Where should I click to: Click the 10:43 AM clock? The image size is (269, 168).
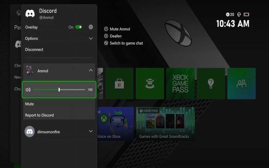tap(233, 24)
